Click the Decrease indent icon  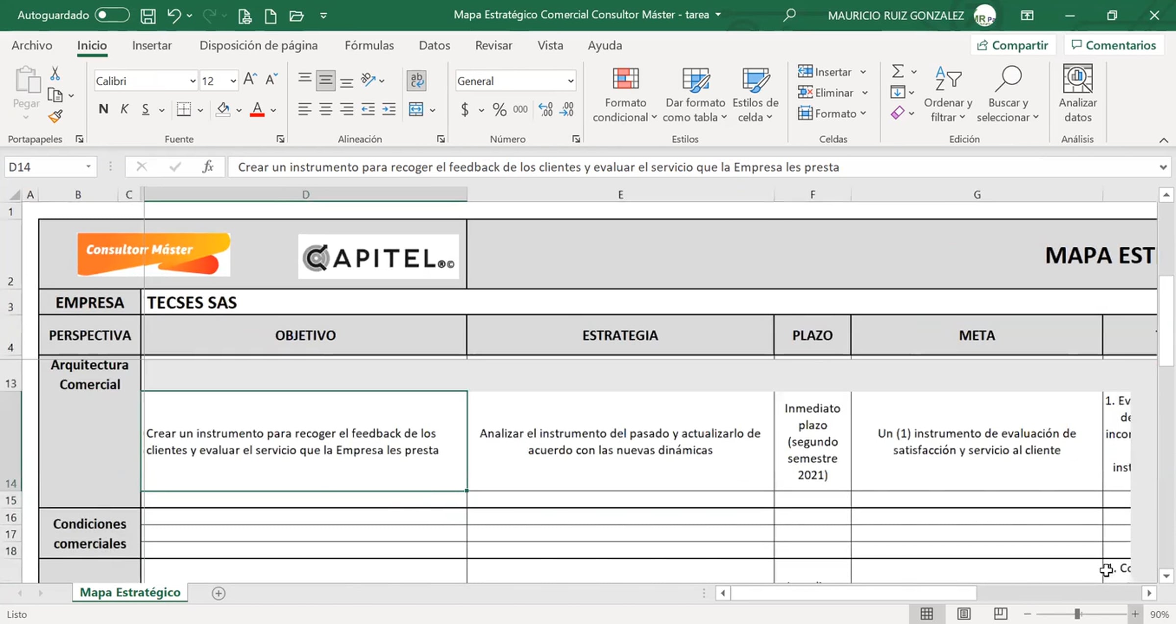coord(367,109)
